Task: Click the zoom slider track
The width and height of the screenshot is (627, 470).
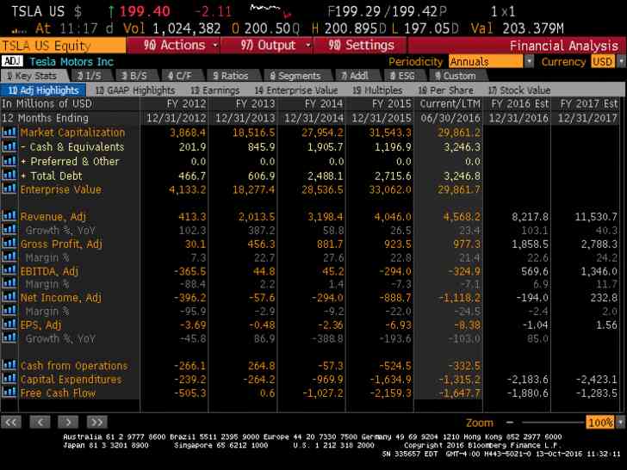Action: point(552,423)
